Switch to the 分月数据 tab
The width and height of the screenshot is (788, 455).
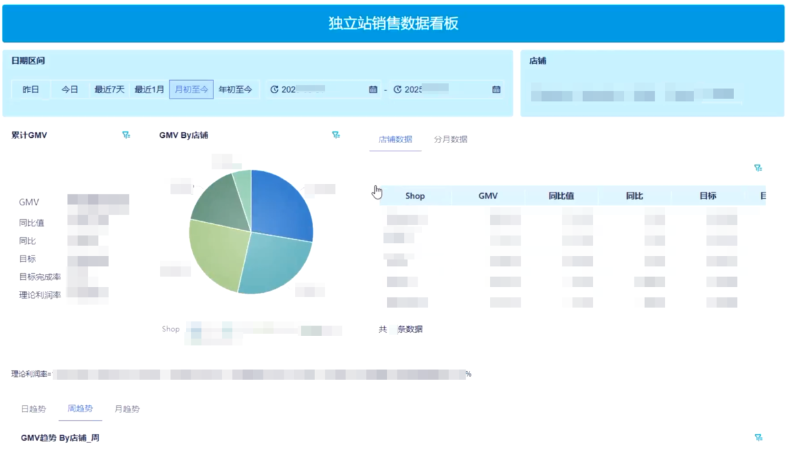[x=450, y=139]
